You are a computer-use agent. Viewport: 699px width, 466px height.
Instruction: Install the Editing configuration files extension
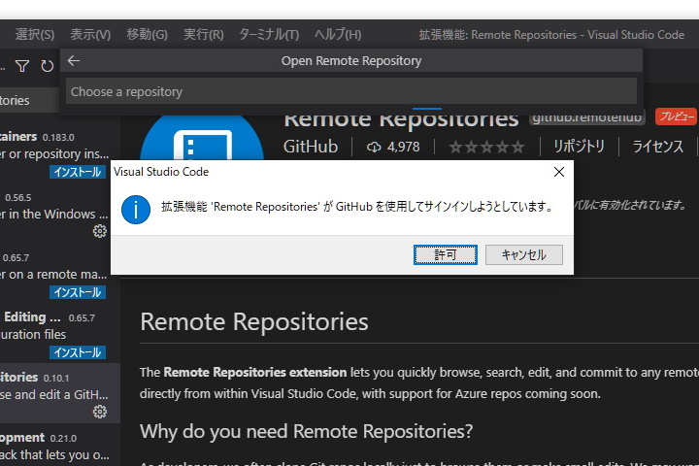coord(78,352)
